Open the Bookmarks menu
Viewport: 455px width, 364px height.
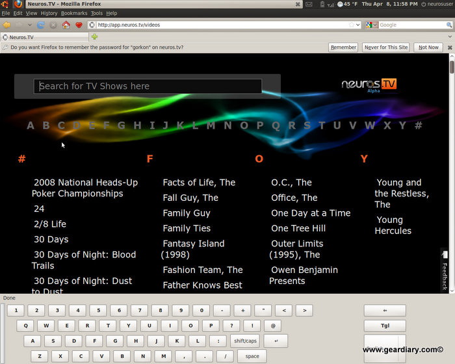click(x=74, y=13)
